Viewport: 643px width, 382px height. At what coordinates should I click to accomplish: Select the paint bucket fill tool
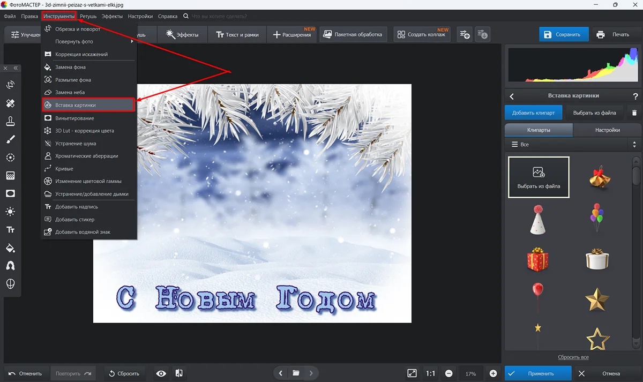(10, 248)
